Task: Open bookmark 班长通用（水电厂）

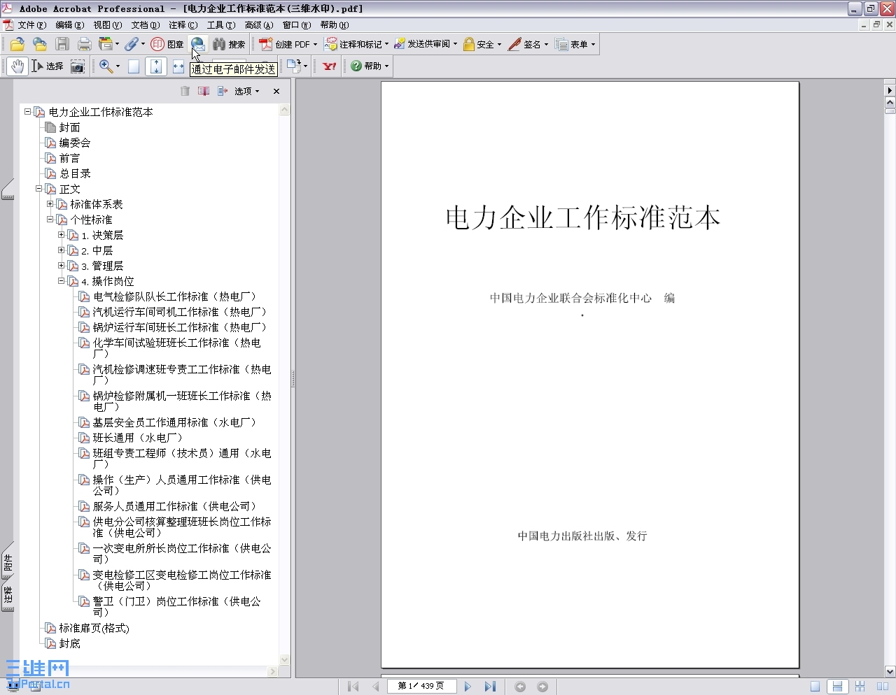Action: point(137,438)
